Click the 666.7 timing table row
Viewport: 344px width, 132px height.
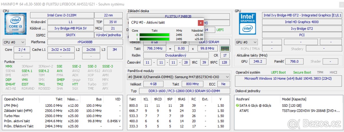pos(178,111)
